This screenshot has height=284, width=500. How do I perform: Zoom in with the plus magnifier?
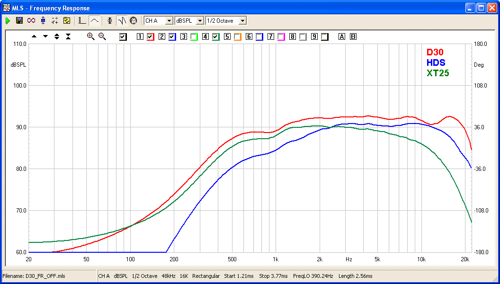coord(91,36)
